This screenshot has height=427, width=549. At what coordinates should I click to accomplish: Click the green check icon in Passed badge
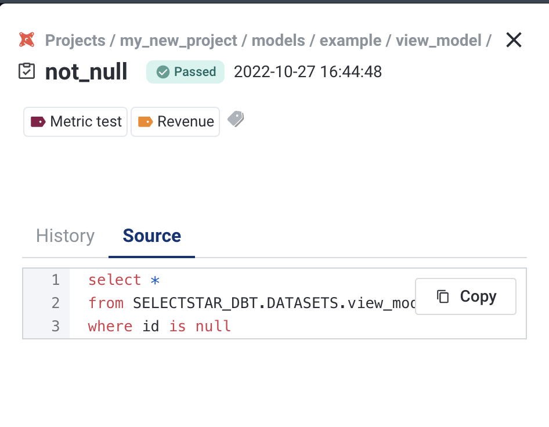tap(163, 72)
